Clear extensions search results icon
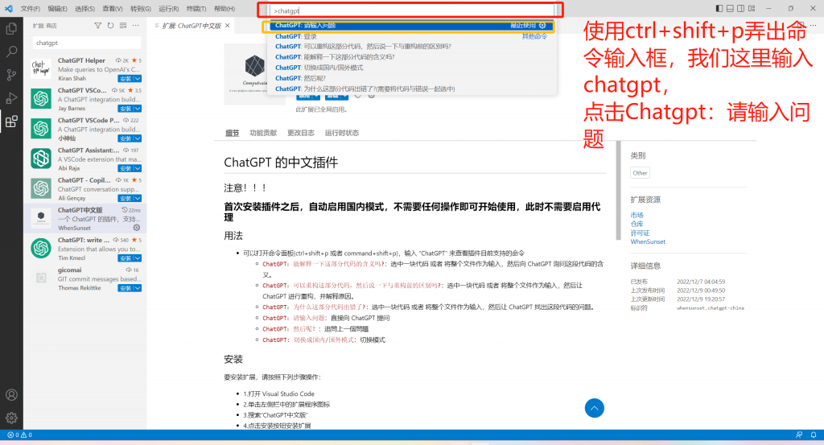824x445 pixels. click(123, 25)
